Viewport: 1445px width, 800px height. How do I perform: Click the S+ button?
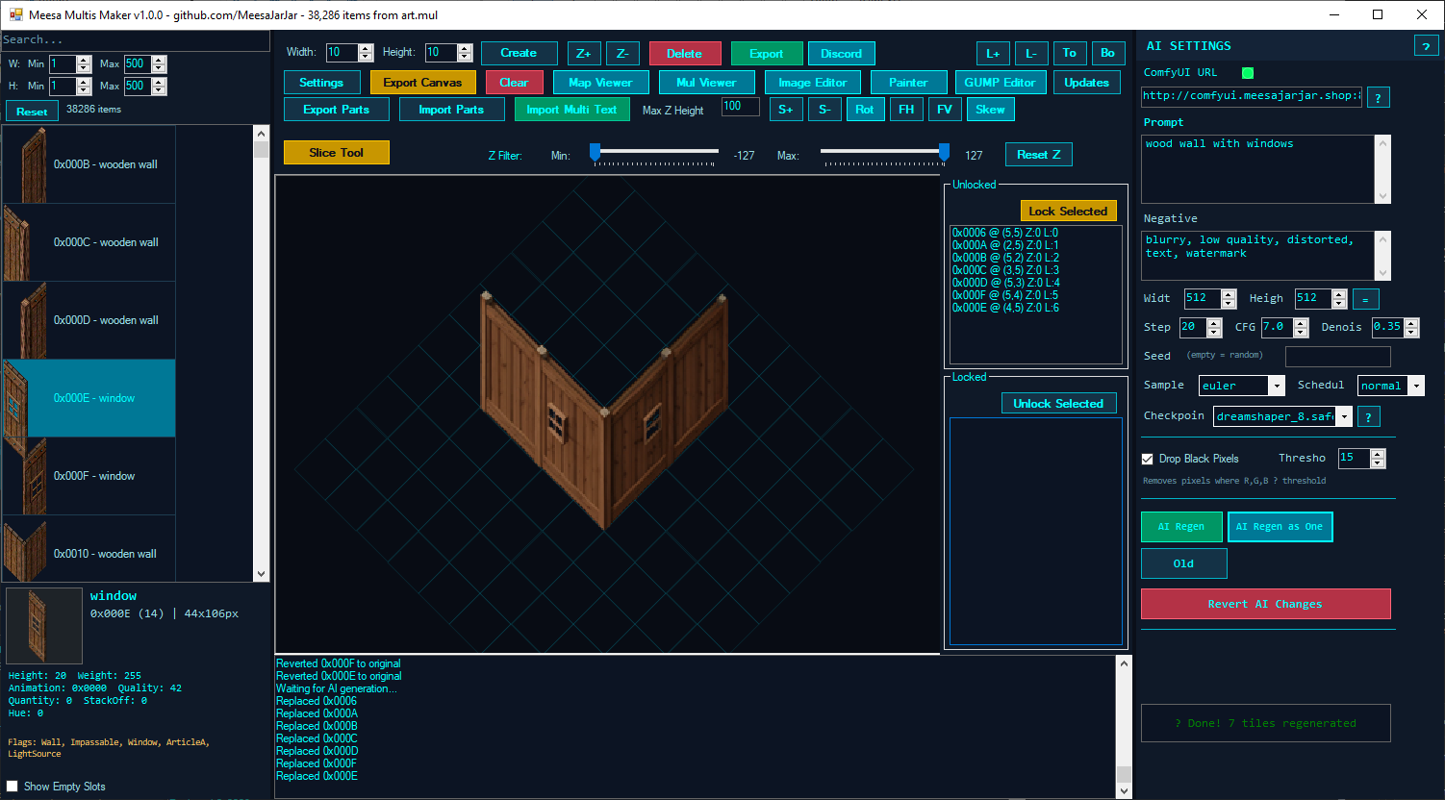[786, 110]
